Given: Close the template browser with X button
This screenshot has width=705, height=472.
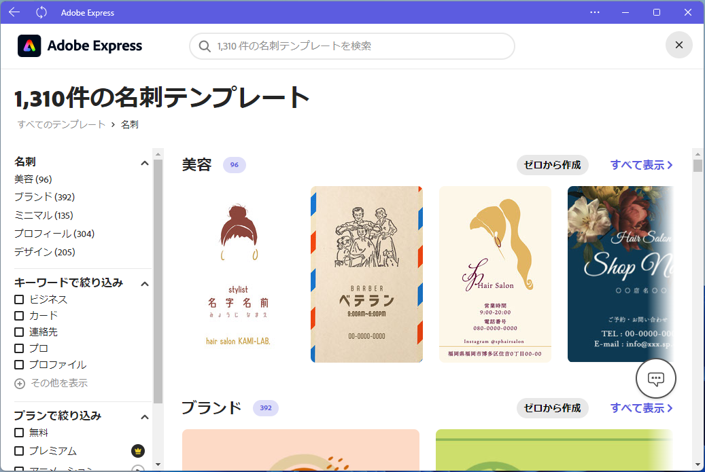Looking at the screenshot, I should (679, 45).
